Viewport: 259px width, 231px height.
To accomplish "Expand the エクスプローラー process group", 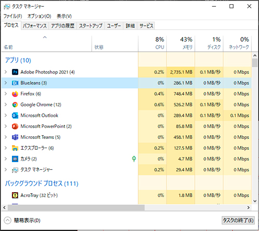I will point(6,148).
